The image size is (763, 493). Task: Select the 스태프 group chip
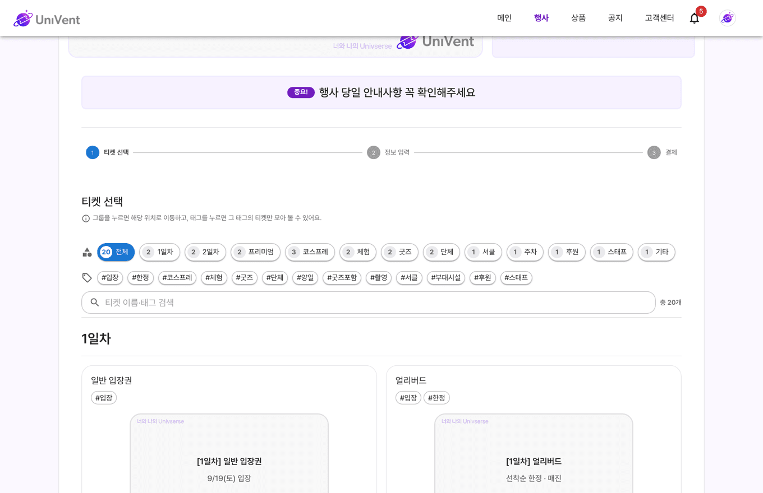click(612, 252)
